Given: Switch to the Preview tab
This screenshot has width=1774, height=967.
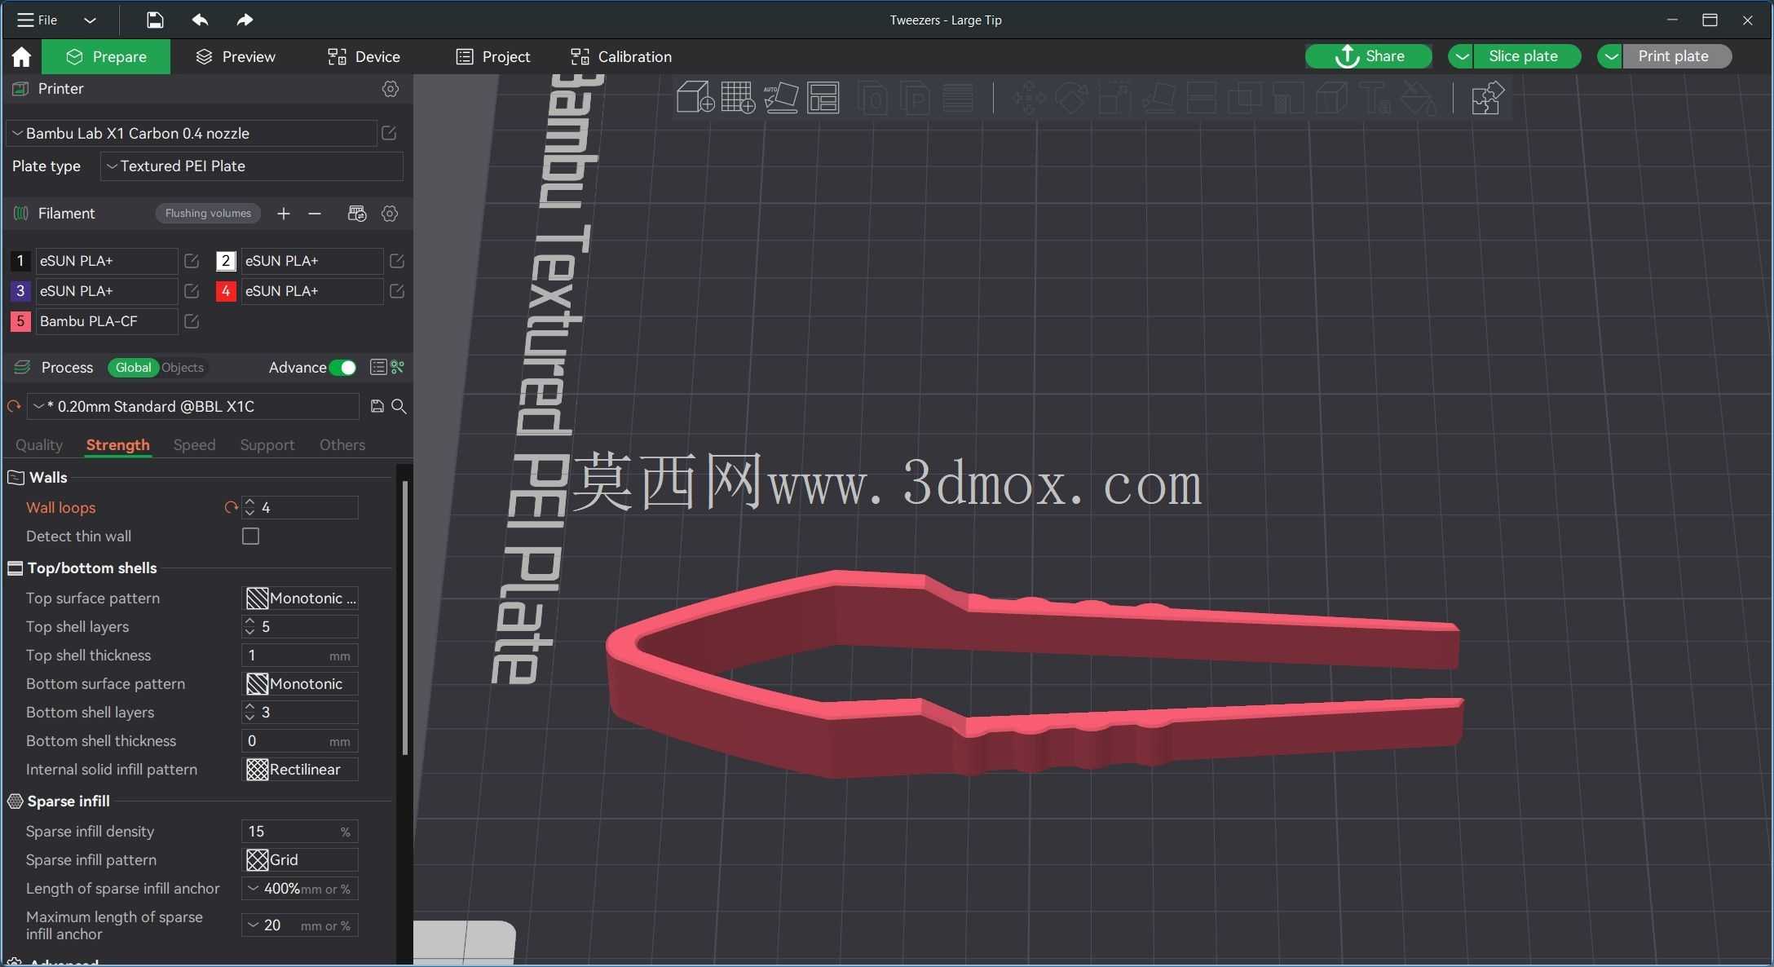Looking at the screenshot, I should pyautogui.click(x=236, y=56).
